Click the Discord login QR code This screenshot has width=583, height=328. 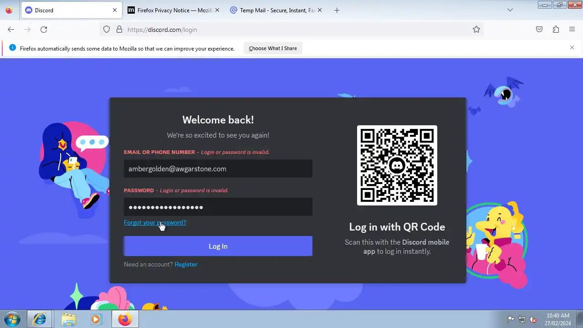coord(397,165)
